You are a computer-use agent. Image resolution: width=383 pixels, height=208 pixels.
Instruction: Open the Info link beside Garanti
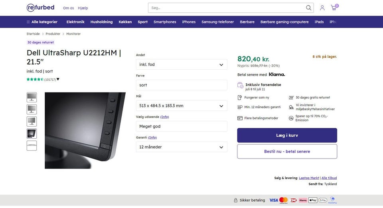pos(152,137)
